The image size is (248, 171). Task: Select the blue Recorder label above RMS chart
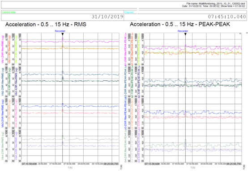[60, 31]
